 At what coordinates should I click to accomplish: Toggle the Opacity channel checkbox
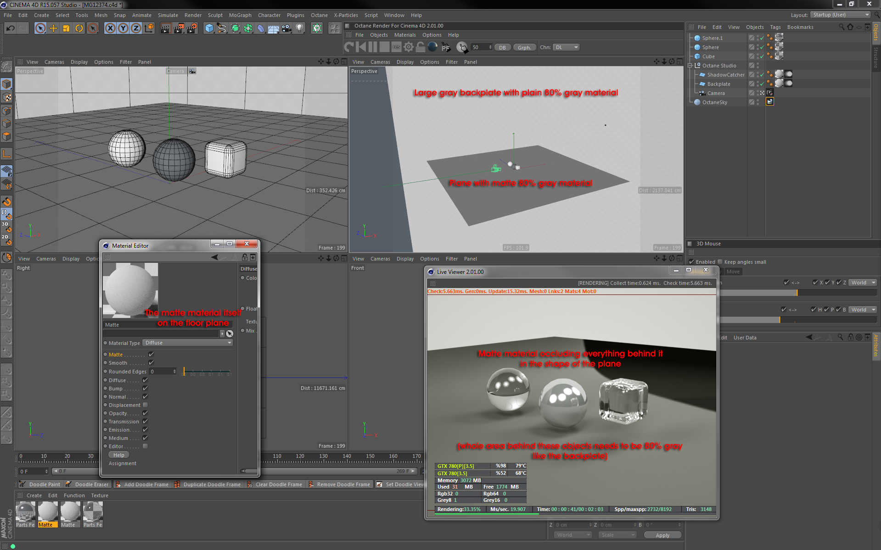pyautogui.click(x=145, y=413)
